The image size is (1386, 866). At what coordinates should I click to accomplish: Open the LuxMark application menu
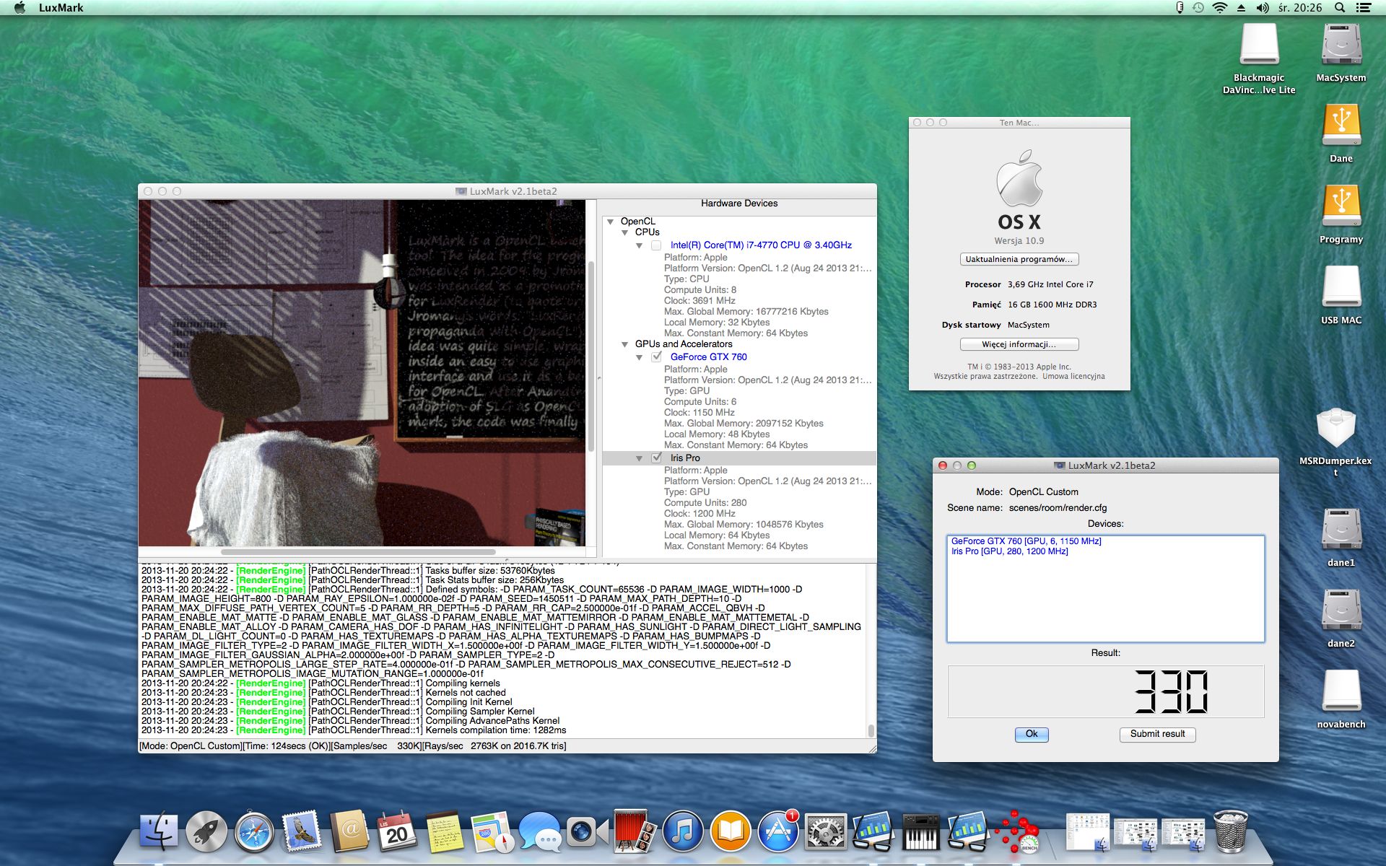tap(61, 8)
